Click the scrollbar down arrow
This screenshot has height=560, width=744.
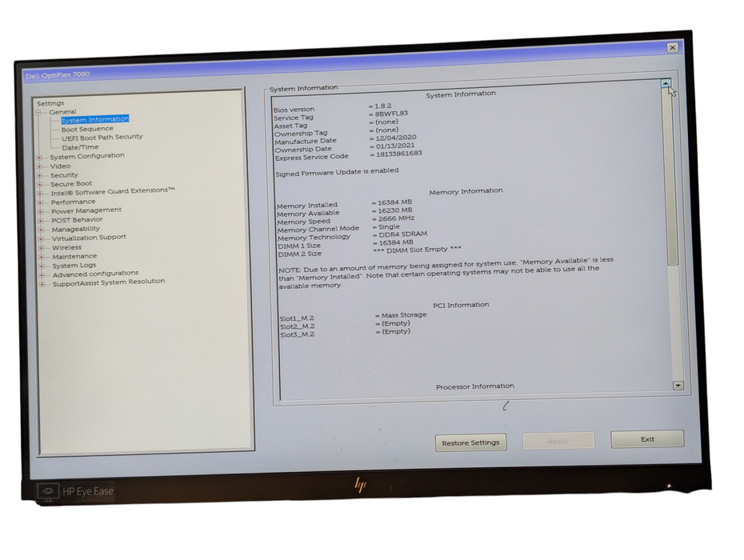click(x=678, y=386)
